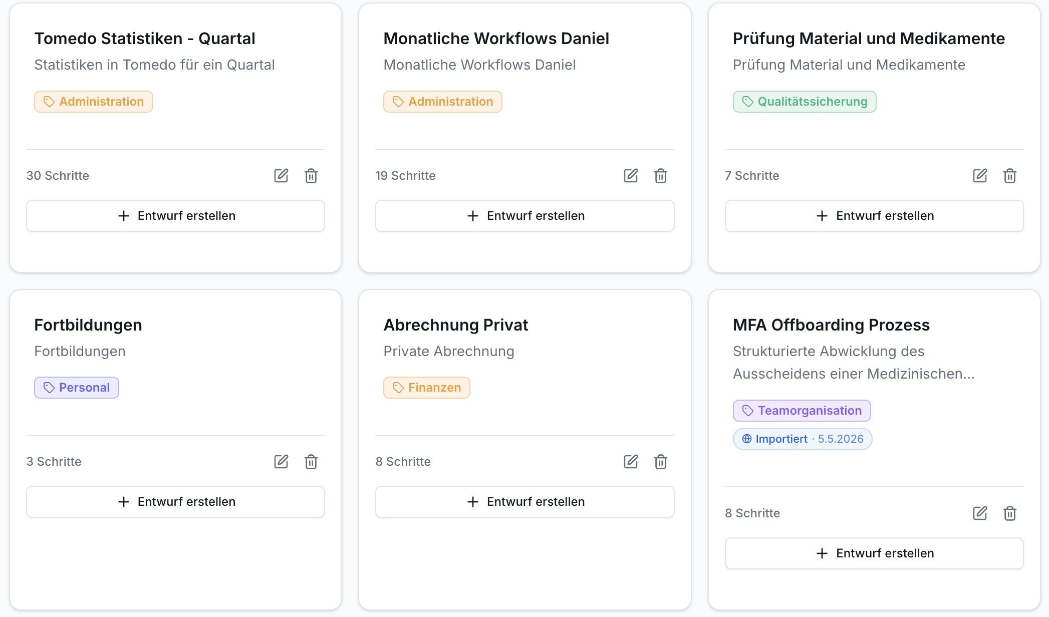The height and width of the screenshot is (617, 1049).
Task: Click Statistiken in Tomedo für ein Quartal
Action: pos(154,65)
